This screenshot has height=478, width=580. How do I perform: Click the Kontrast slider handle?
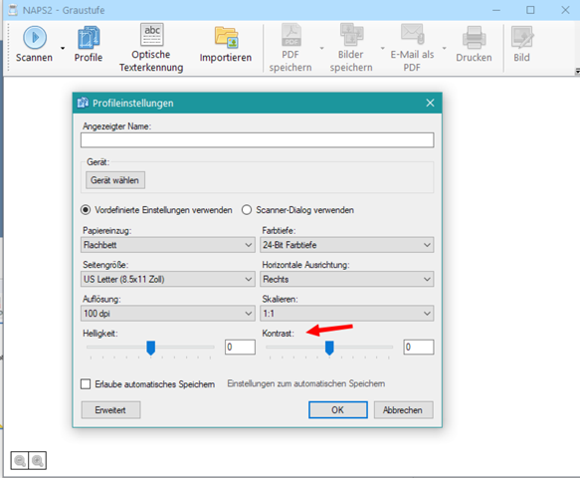[329, 348]
